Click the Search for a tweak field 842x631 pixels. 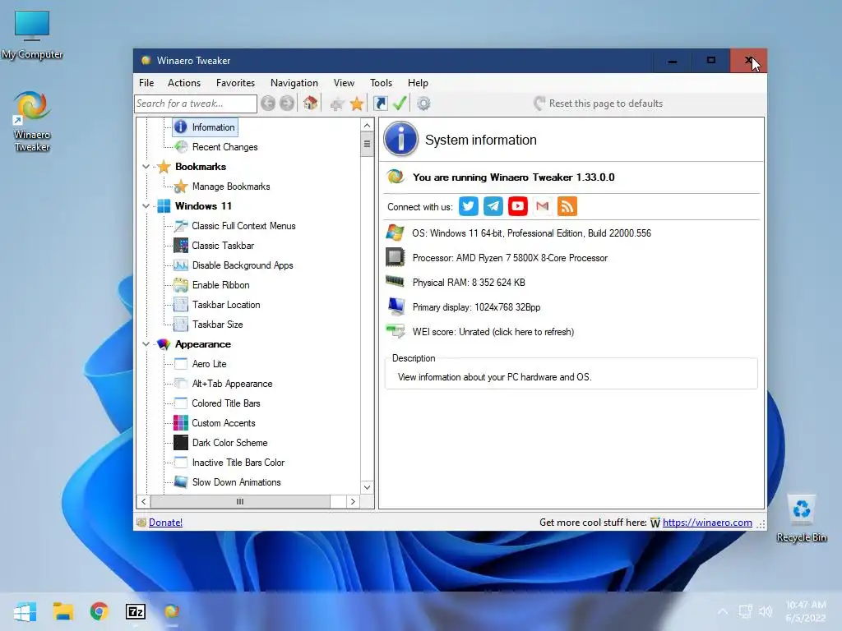coord(196,104)
